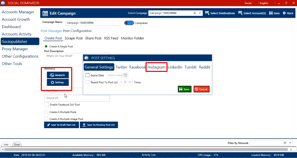Decrease readd times with minus
Screen dimensions: 297x158
(x=130, y=82)
